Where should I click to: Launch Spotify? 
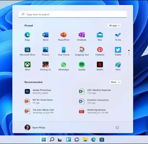coord(82,66)
